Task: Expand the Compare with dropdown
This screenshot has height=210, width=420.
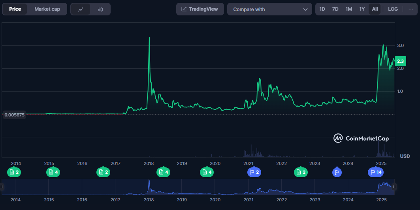Action: point(269,9)
